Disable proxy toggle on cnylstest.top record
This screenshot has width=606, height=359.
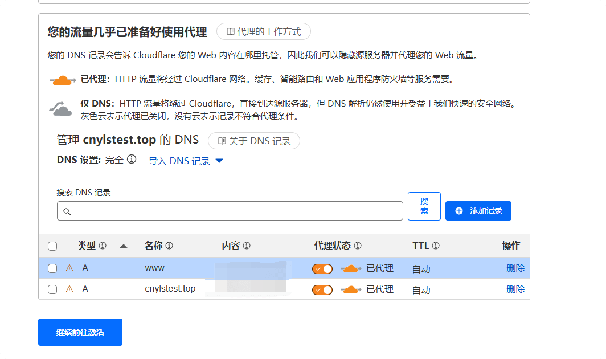[x=322, y=290]
